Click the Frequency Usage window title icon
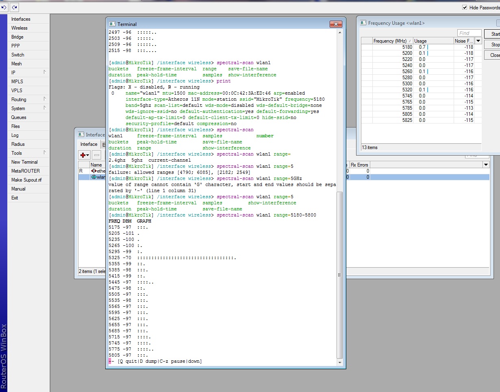 [x=363, y=23]
